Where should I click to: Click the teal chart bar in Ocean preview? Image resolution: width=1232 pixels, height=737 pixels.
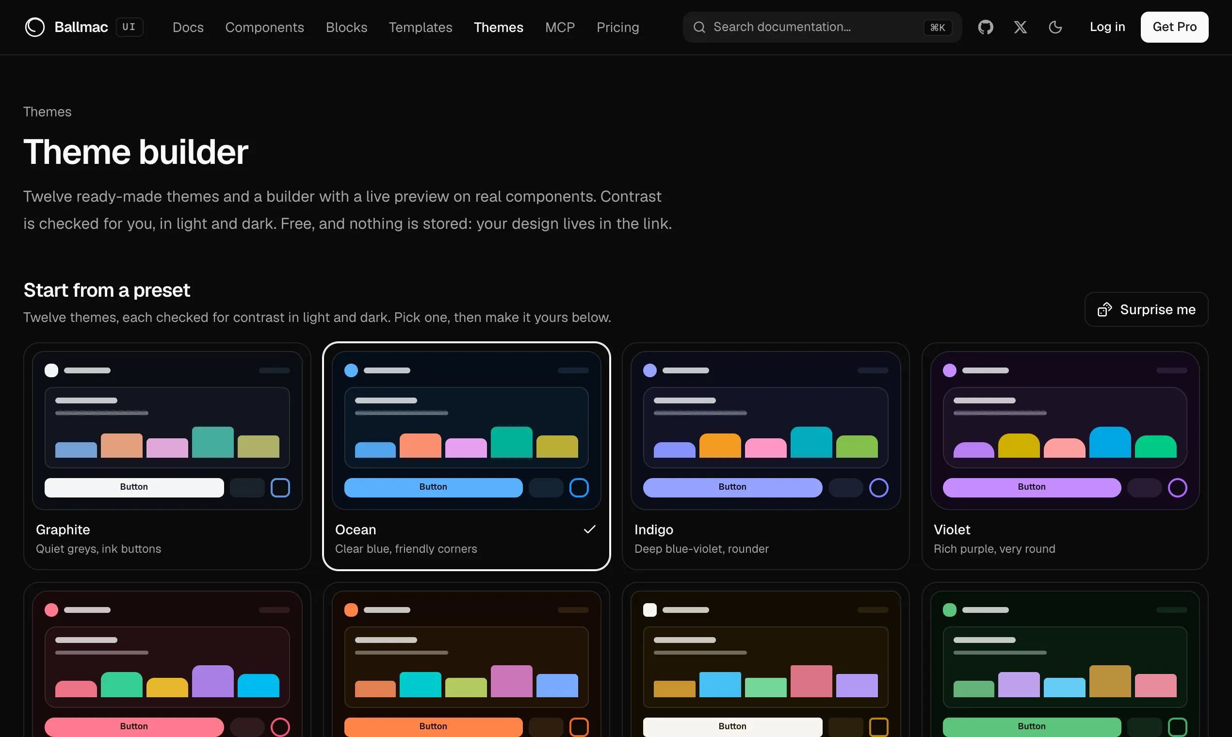(x=511, y=442)
